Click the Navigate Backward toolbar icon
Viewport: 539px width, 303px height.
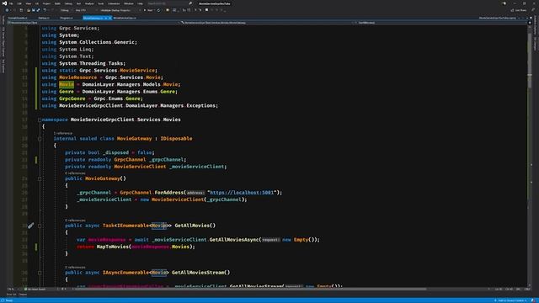(8, 10)
